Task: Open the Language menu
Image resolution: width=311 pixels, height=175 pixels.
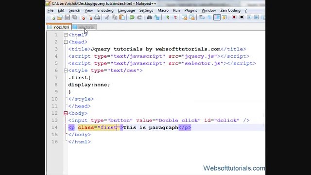Action: [x=126, y=10]
